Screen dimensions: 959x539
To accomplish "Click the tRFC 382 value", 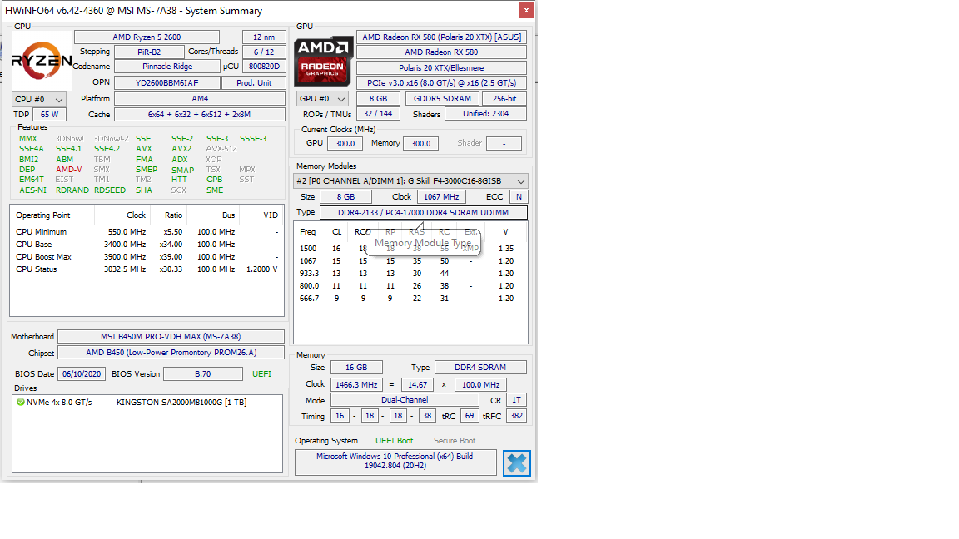I will 517,416.
